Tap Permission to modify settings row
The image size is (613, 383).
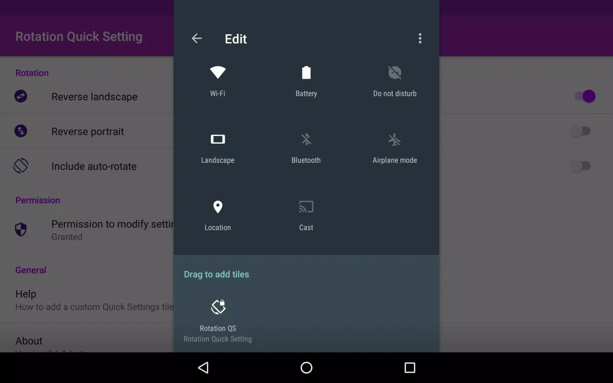87,230
